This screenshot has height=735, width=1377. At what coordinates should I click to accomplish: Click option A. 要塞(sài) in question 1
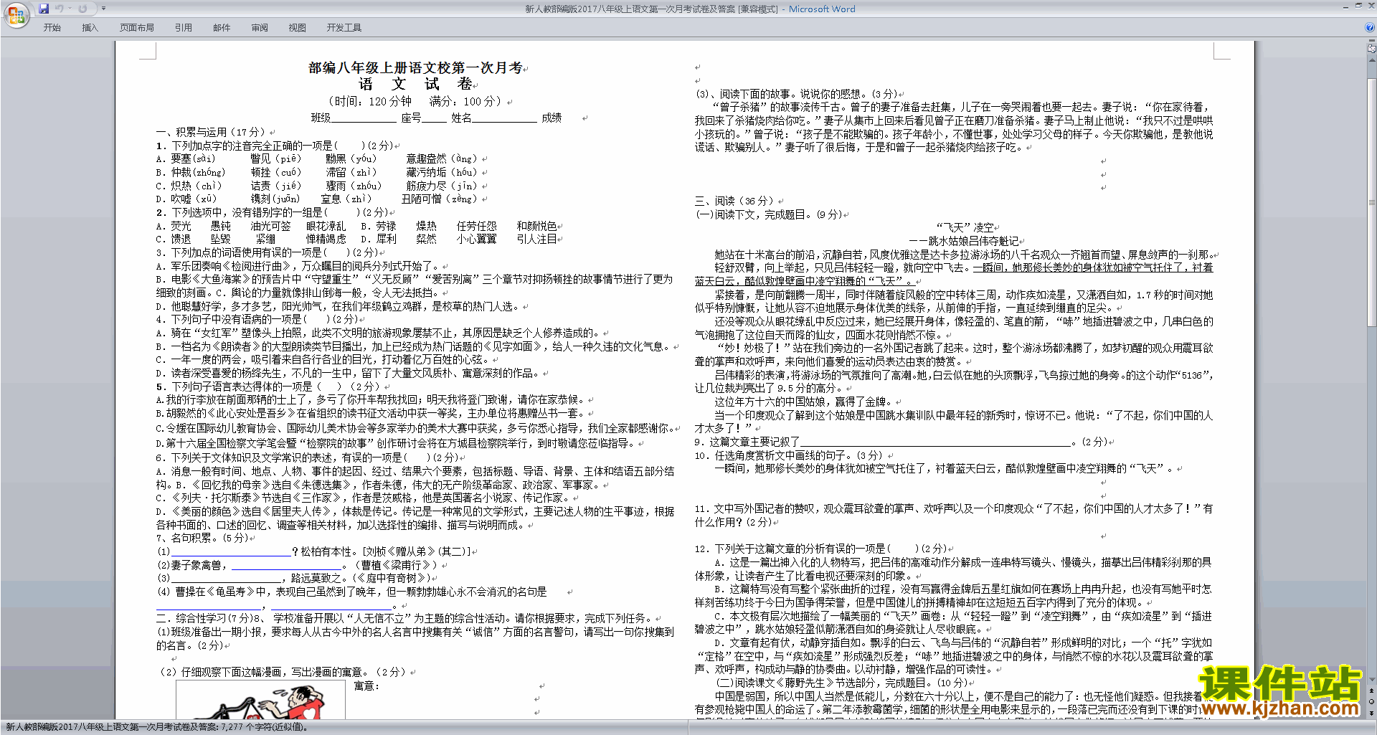pos(185,159)
